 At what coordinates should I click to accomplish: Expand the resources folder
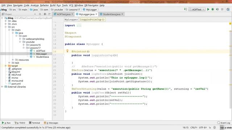(13, 60)
